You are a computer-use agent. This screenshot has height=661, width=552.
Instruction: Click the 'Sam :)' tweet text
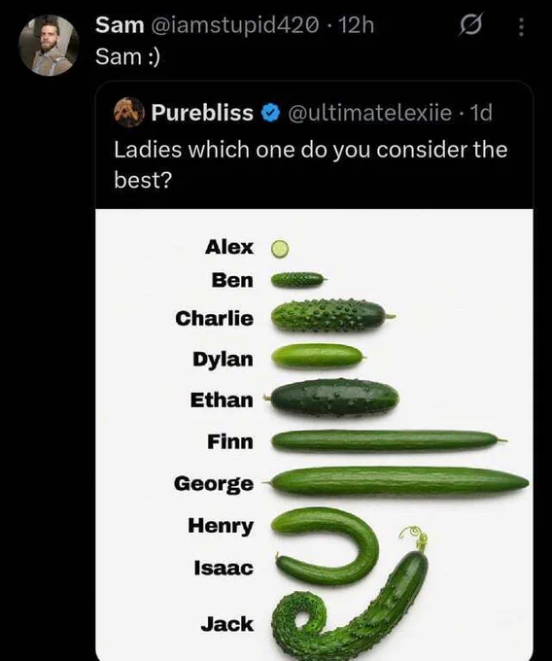click(127, 56)
